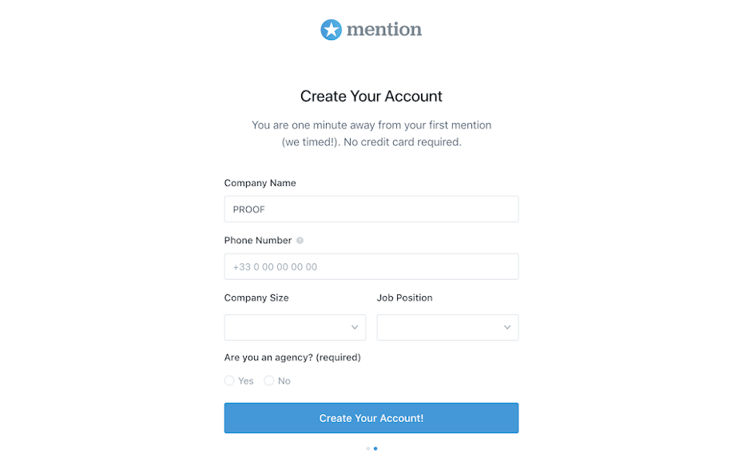
Task: Click the blue star logo icon
Action: click(x=331, y=30)
